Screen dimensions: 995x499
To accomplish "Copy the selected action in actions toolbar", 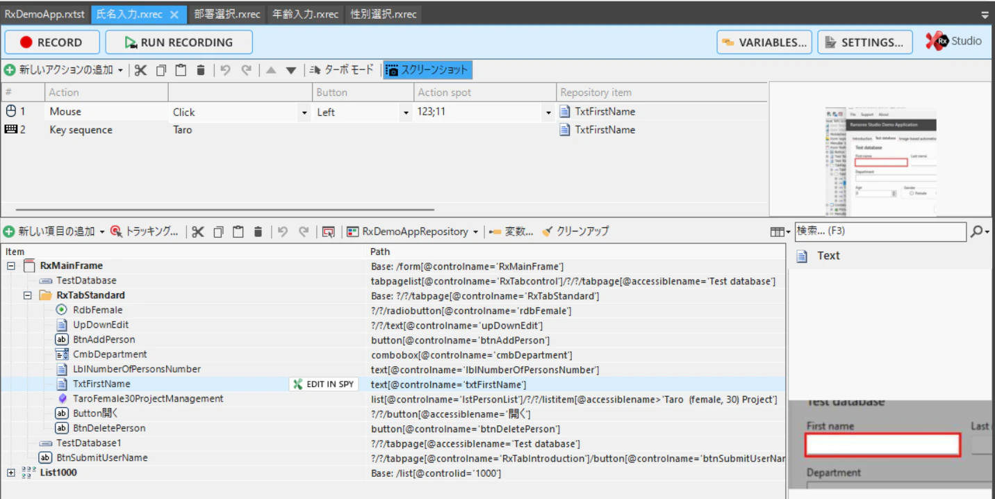I will point(161,70).
